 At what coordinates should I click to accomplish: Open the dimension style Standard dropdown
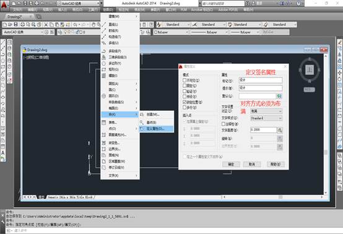pyautogui.click(x=212, y=25)
